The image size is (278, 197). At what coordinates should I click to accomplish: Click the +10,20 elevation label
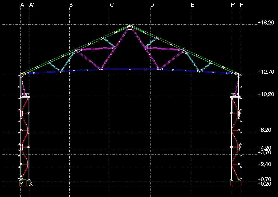[266, 94]
